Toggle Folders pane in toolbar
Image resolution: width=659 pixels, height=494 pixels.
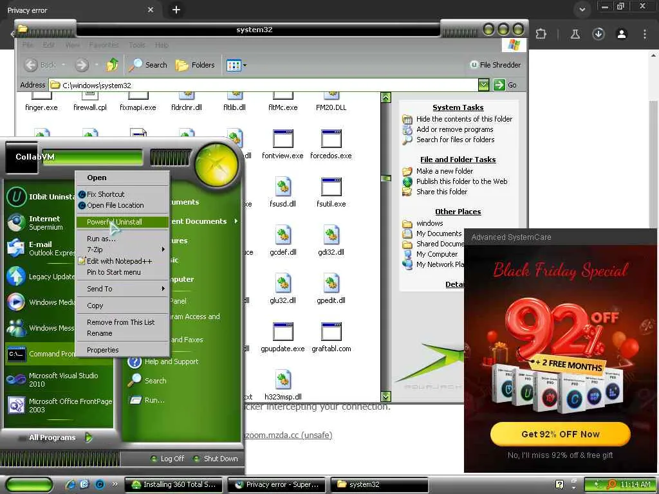pos(195,65)
